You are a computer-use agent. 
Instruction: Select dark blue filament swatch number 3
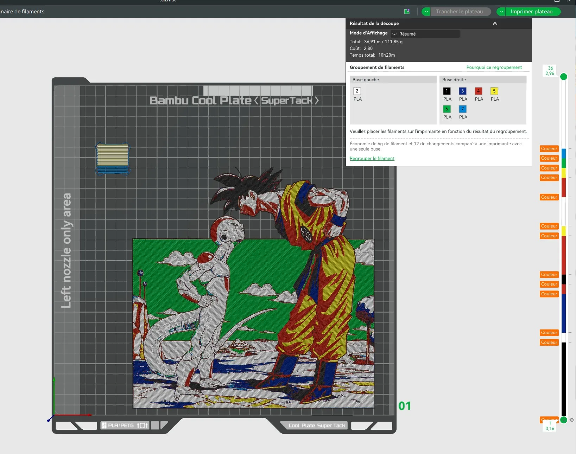tap(463, 91)
